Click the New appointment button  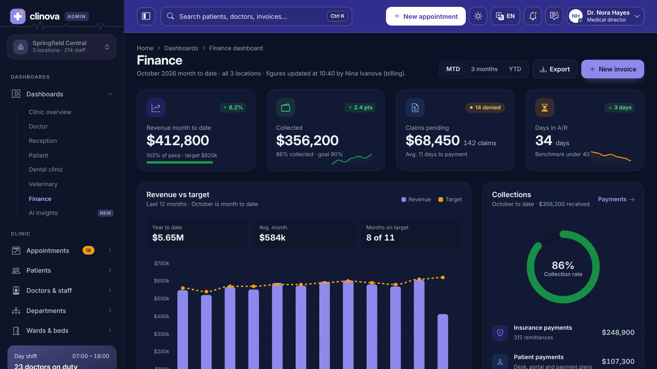point(426,16)
